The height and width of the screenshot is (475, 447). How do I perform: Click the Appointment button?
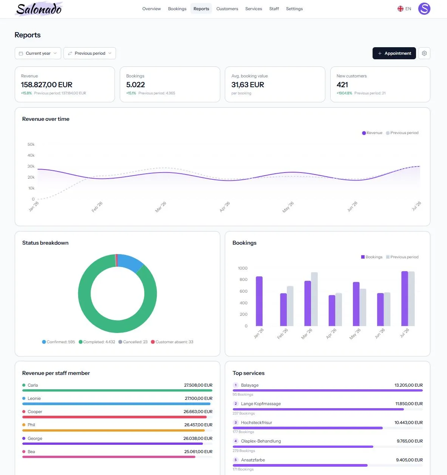[394, 53]
